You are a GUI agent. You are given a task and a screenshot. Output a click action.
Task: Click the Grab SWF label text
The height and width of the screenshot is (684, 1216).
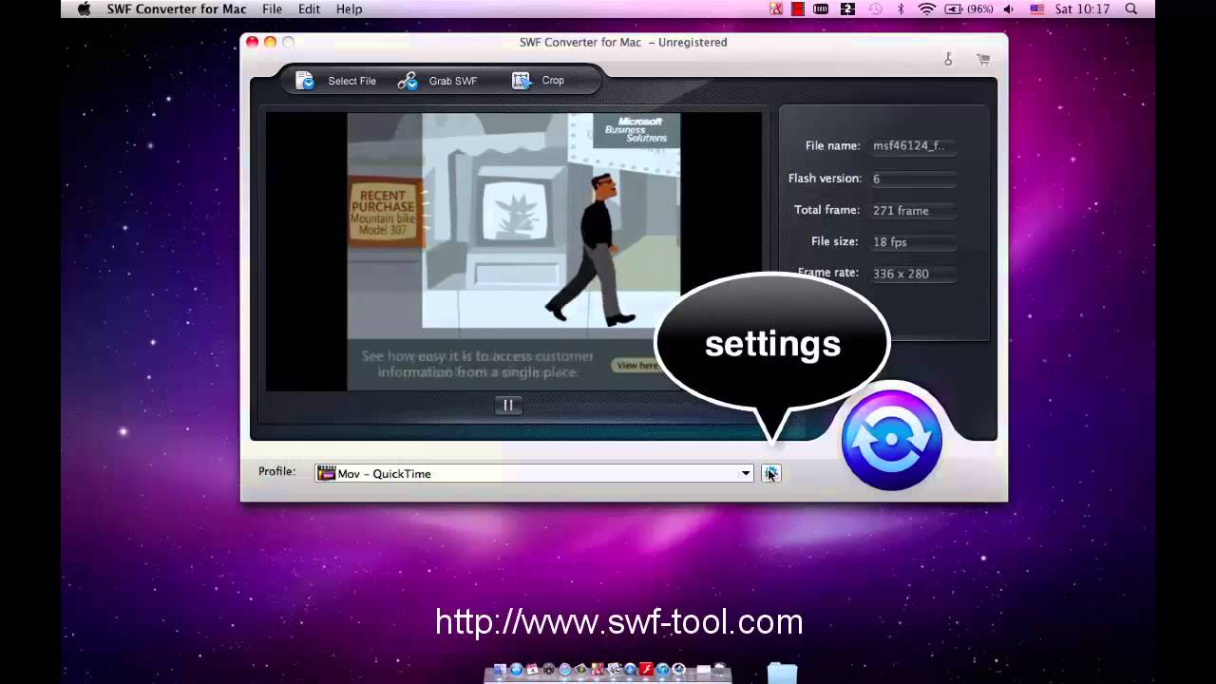(x=453, y=81)
